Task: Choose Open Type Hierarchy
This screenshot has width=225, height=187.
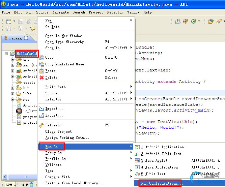Action: pos(86,42)
